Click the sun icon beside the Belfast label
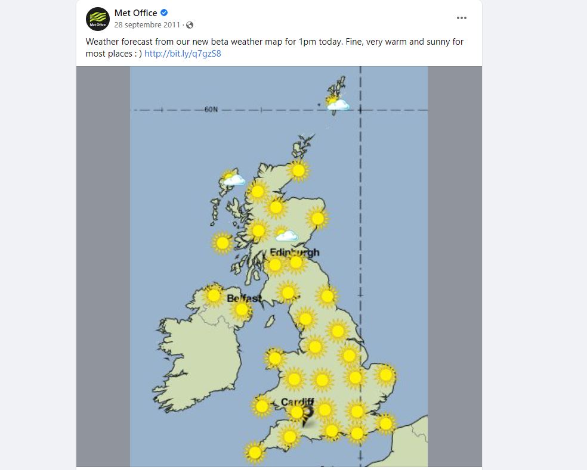587x470 pixels. (x=242, y=309)
